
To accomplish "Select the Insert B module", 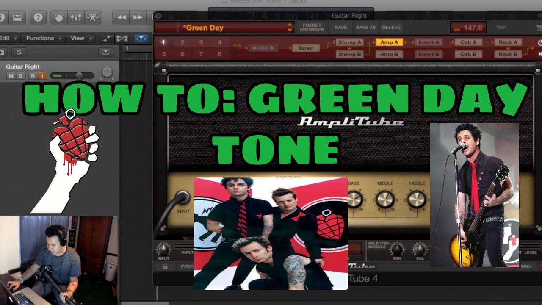I will [x=429, y=54].
